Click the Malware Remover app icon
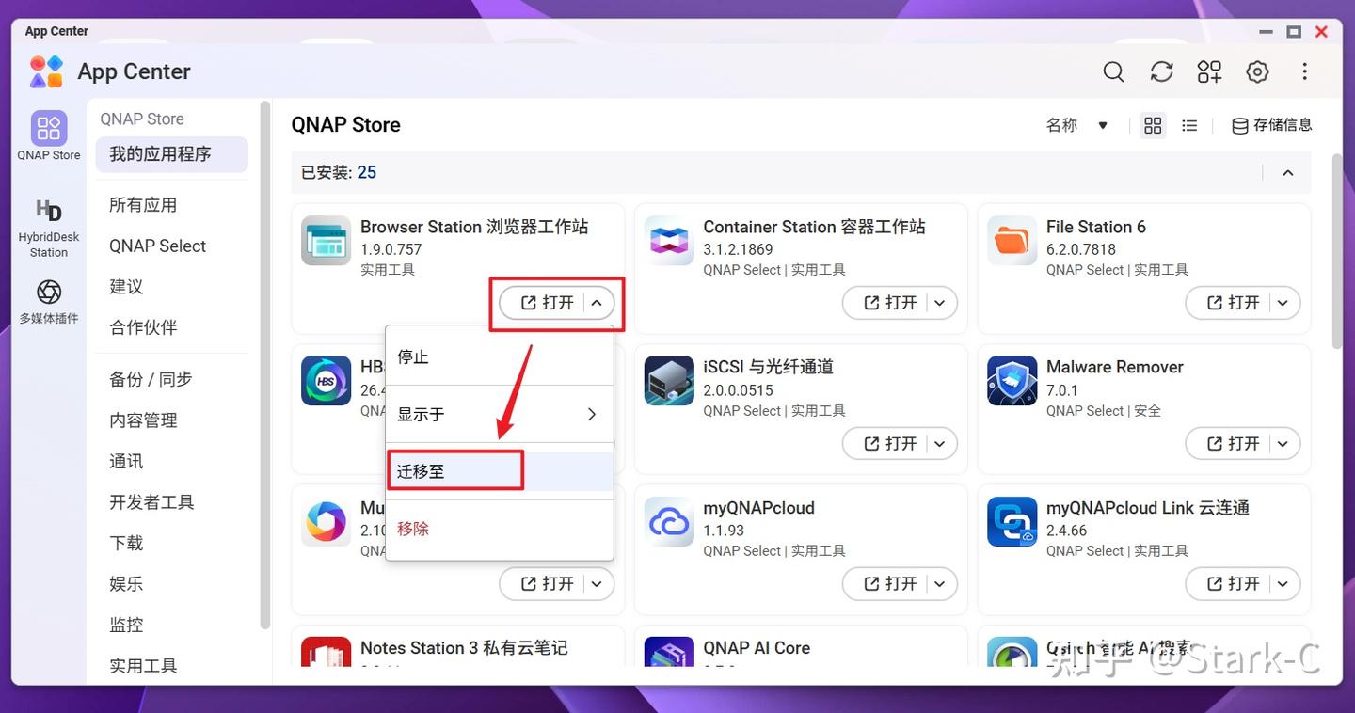This screenshot has height=713, width=1355. [1012, 381]
